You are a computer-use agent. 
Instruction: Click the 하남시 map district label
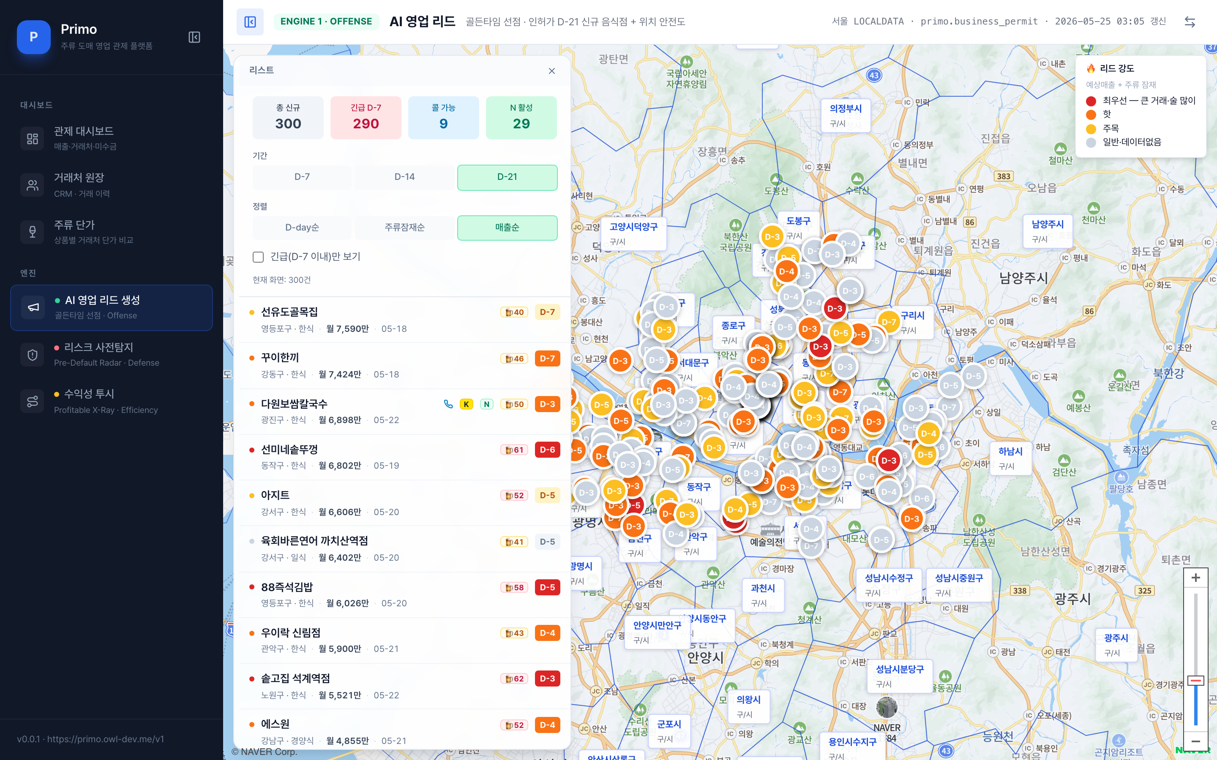click(x=1010, y=459)
